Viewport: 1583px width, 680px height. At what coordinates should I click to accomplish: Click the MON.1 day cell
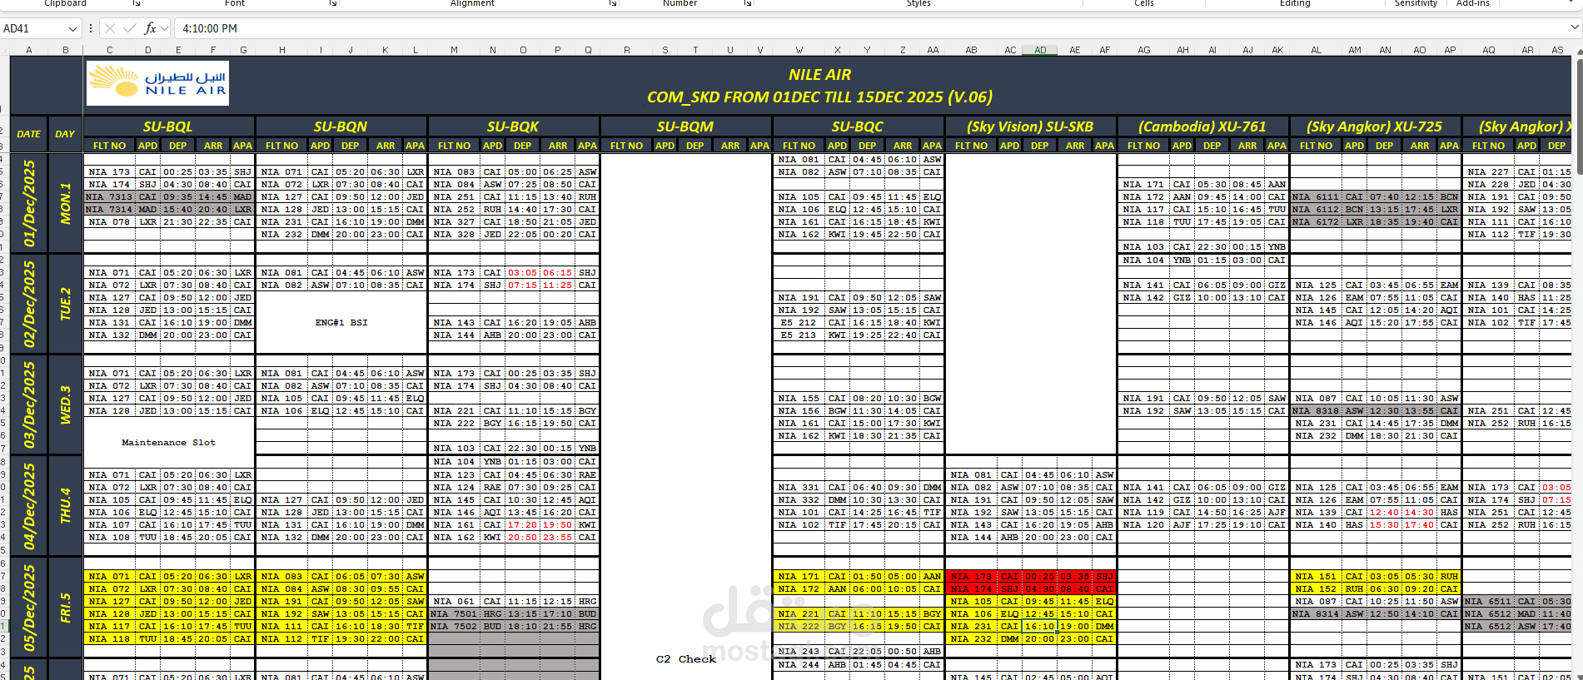point(65,203)
